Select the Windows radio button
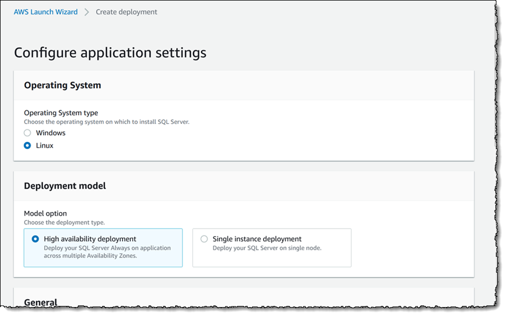This screenshot has height=317, width=508. tap(28, 133)
